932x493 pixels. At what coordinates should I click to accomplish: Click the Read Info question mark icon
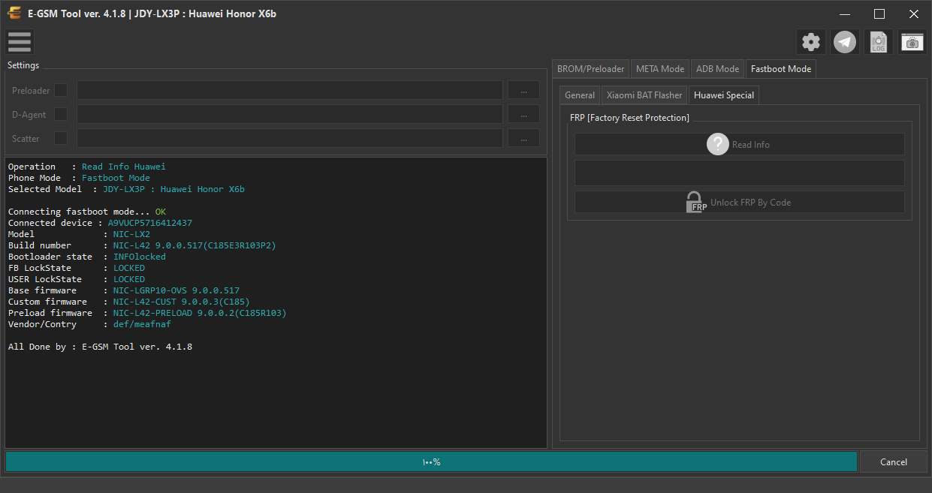click(718, 144)
